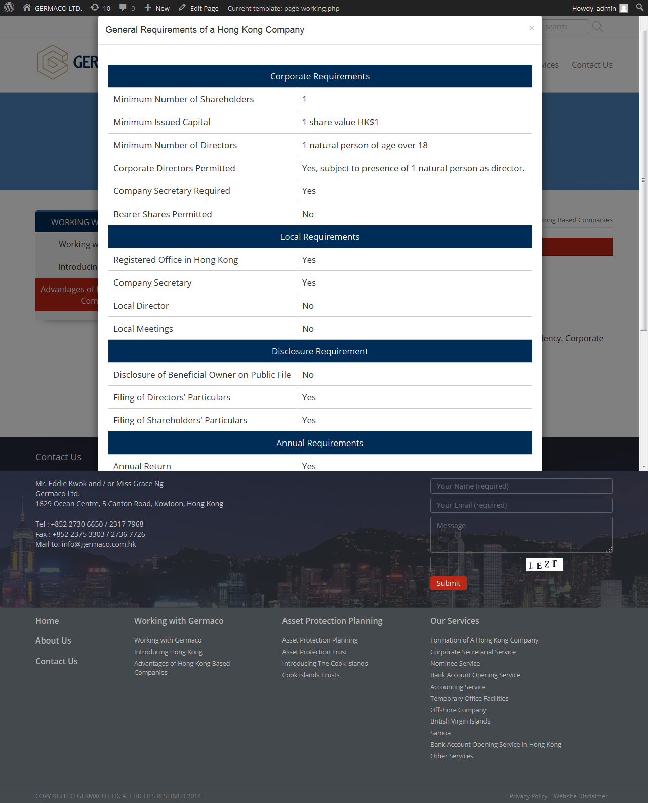Open the comments bubble icon
The image size is (648, 803).
(x=123, y=8)
